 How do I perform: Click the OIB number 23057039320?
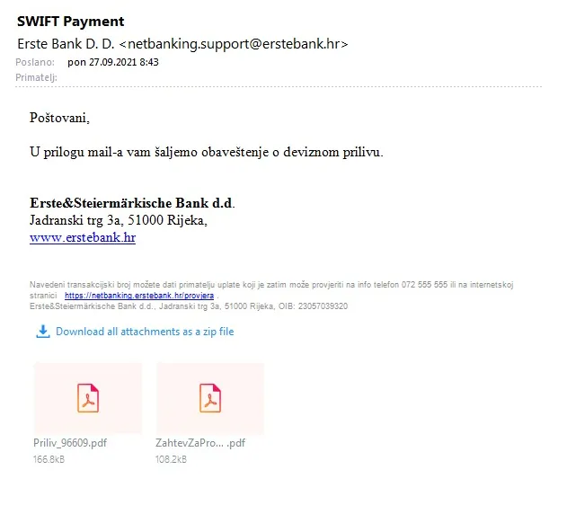[x=323, y=306]
